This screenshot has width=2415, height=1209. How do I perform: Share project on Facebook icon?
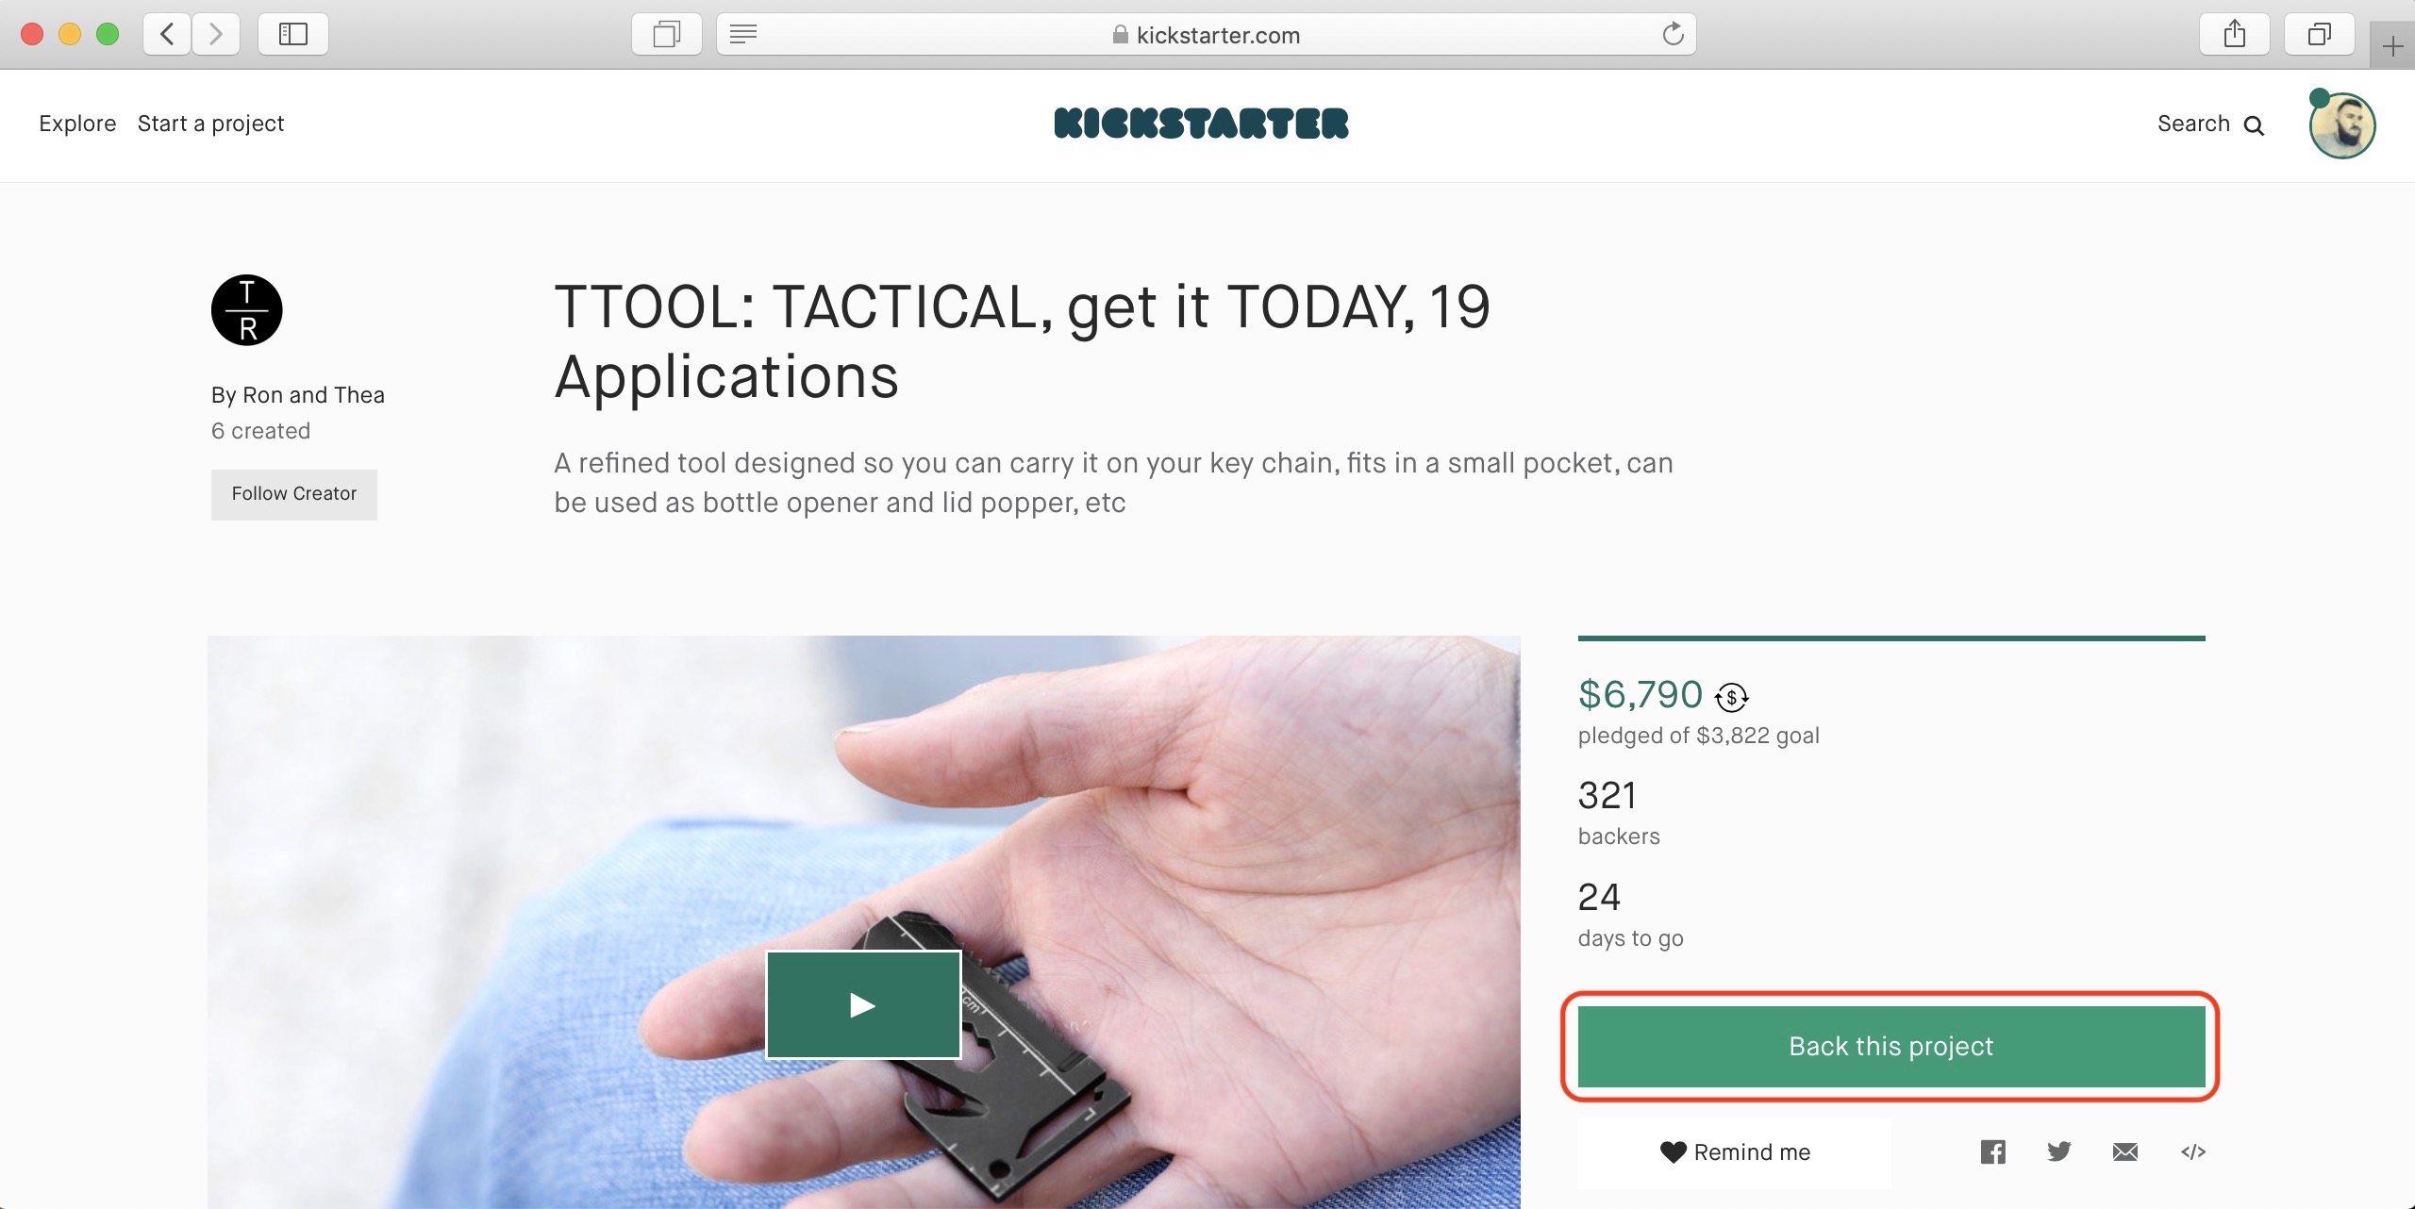pyautogui.click(x=1992, y=1151)
